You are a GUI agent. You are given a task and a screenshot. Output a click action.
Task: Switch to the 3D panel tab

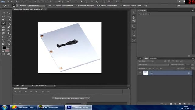140,58
